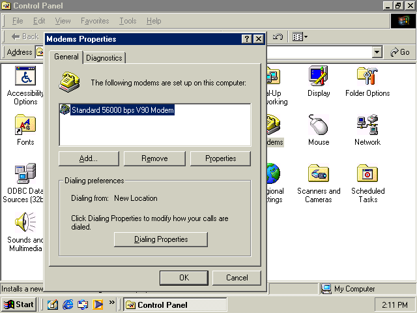The image size is (417, 313).
Task: Open the View menu
Action: pyautogui.click(x=63, y=21)
